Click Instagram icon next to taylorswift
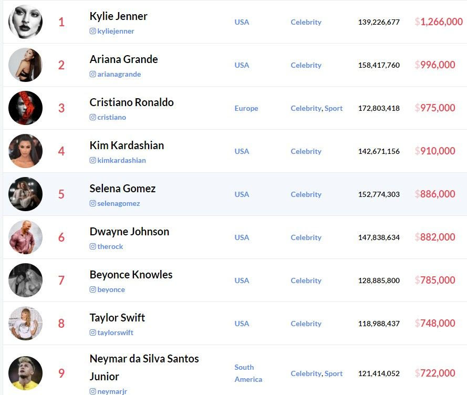 tap(93, 333)
